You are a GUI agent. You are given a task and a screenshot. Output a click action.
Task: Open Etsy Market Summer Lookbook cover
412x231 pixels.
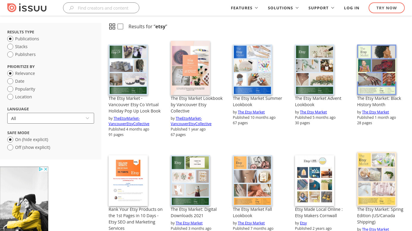coord(252,70)
